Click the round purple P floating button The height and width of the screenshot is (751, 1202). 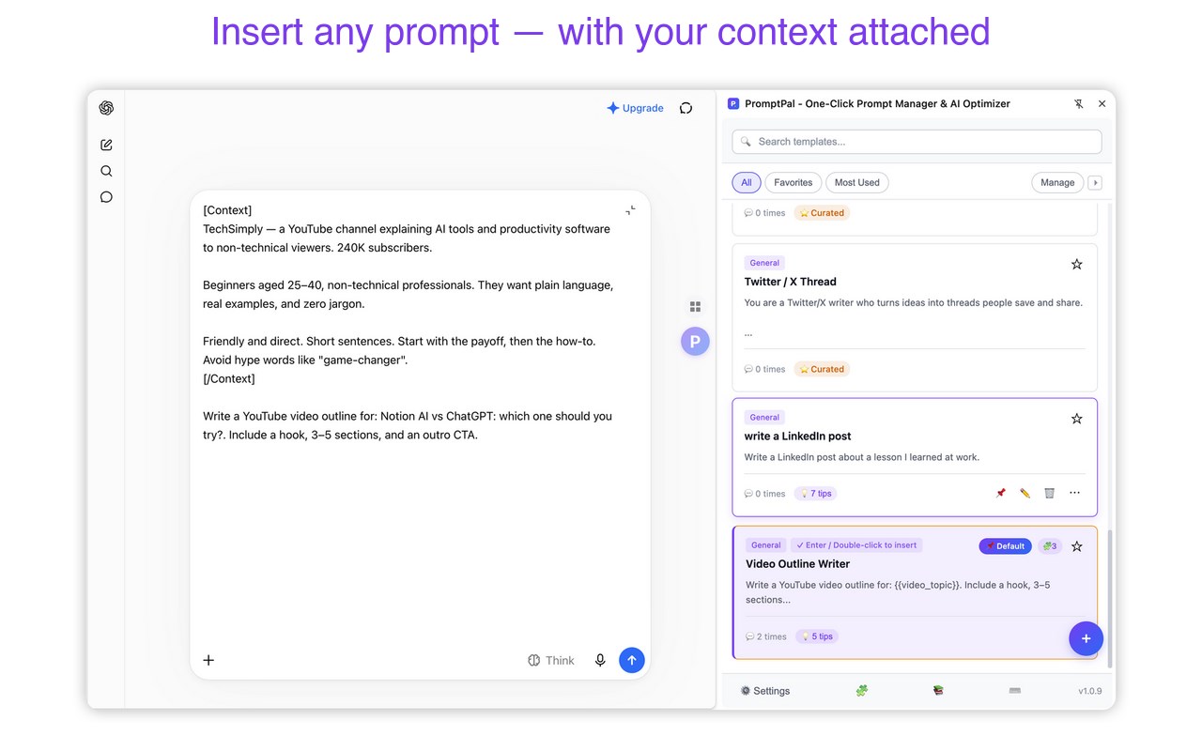pos(695,342)
